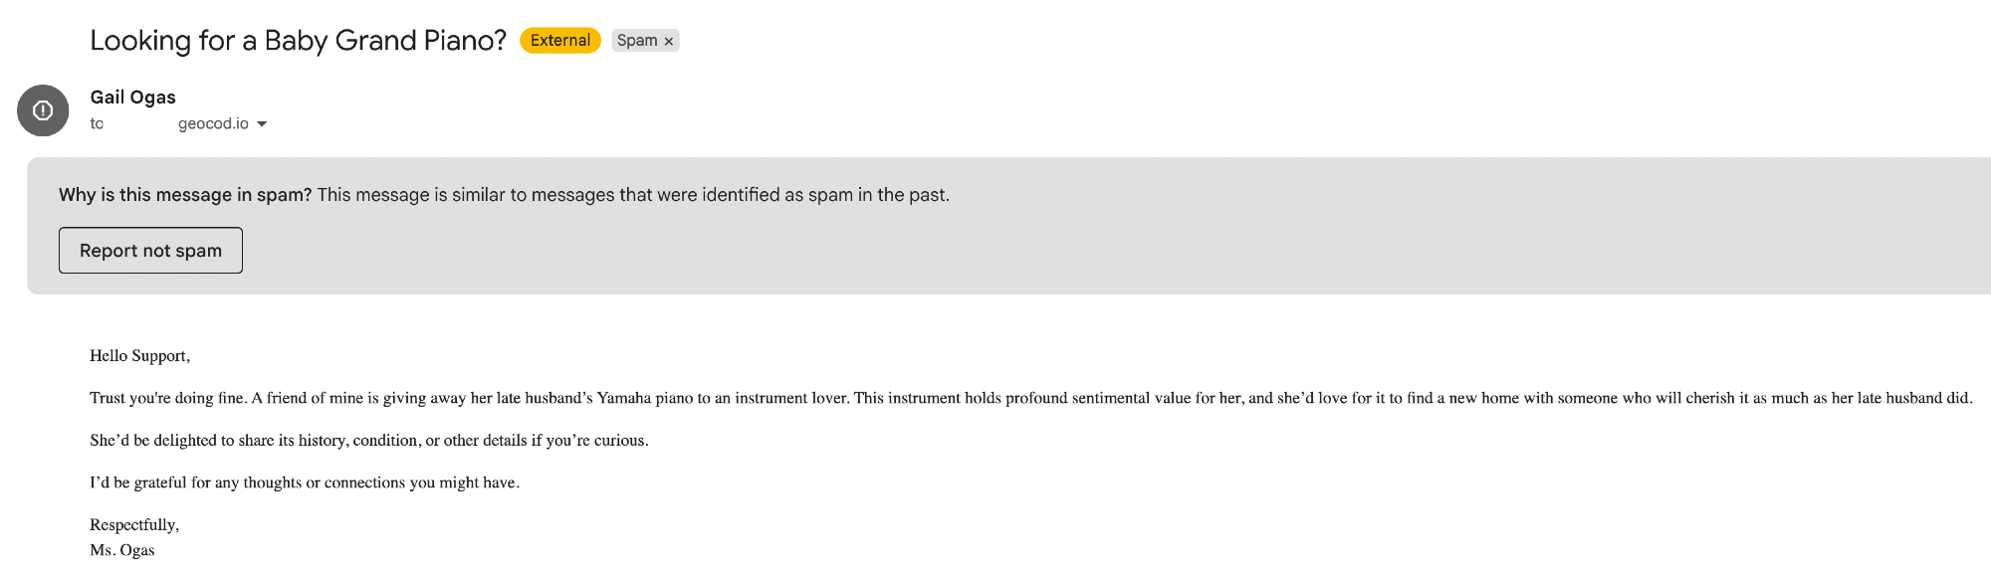The height and width of the screenshot is (575, 1991).
Task: Click the "Why is this message in spam?" heading
Action: pyautogui.click(x=185, y=195)
